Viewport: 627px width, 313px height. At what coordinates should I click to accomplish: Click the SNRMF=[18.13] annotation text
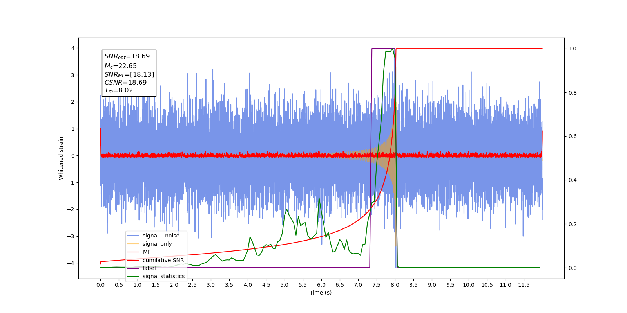129,74
